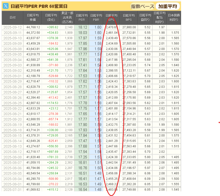The width and height of the screenshot is (220, 196).
Task: Click date cell 2025-08-22
Action: point(12,109)
